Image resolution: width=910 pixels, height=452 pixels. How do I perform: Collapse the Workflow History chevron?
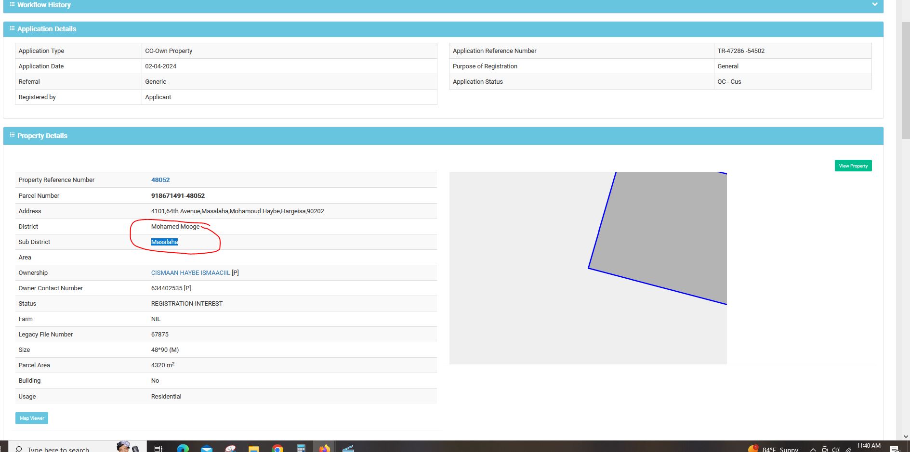click(x=875, y=4)
